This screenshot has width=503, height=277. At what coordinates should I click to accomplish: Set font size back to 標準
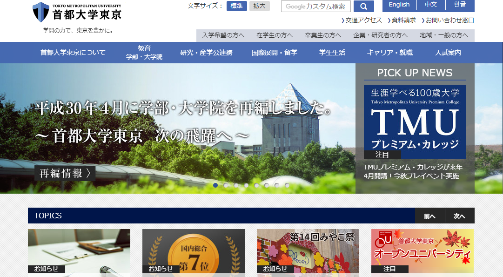pos(237,7)
